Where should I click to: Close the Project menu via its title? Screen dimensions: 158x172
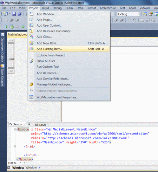pyautogui.click(x=34, y=8)
